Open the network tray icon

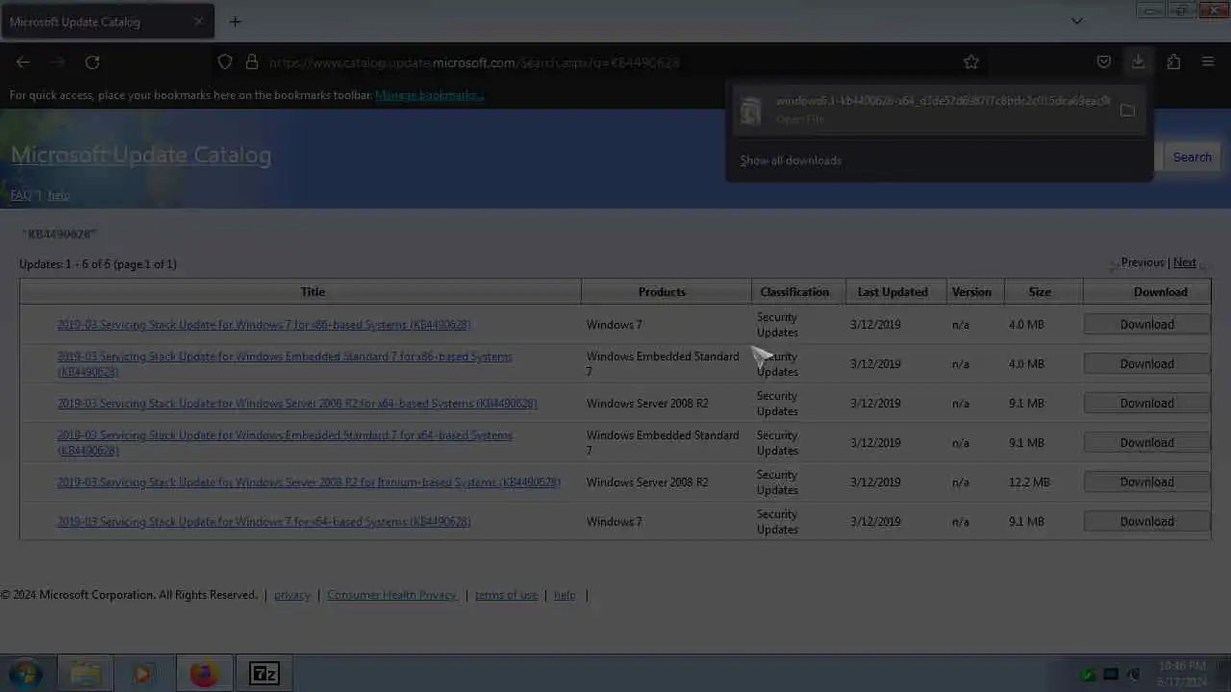pos(1111,675)
